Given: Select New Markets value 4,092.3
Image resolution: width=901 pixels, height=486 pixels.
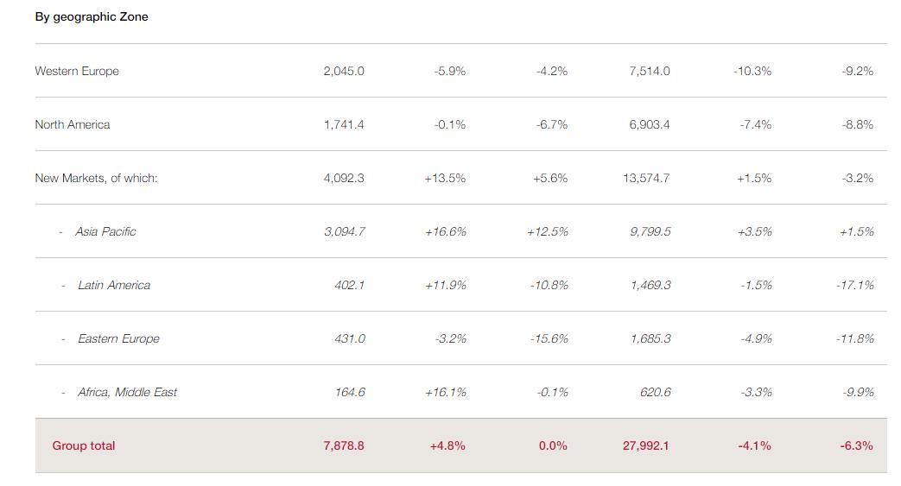Looking at the screenshot, I should (344, 178).
